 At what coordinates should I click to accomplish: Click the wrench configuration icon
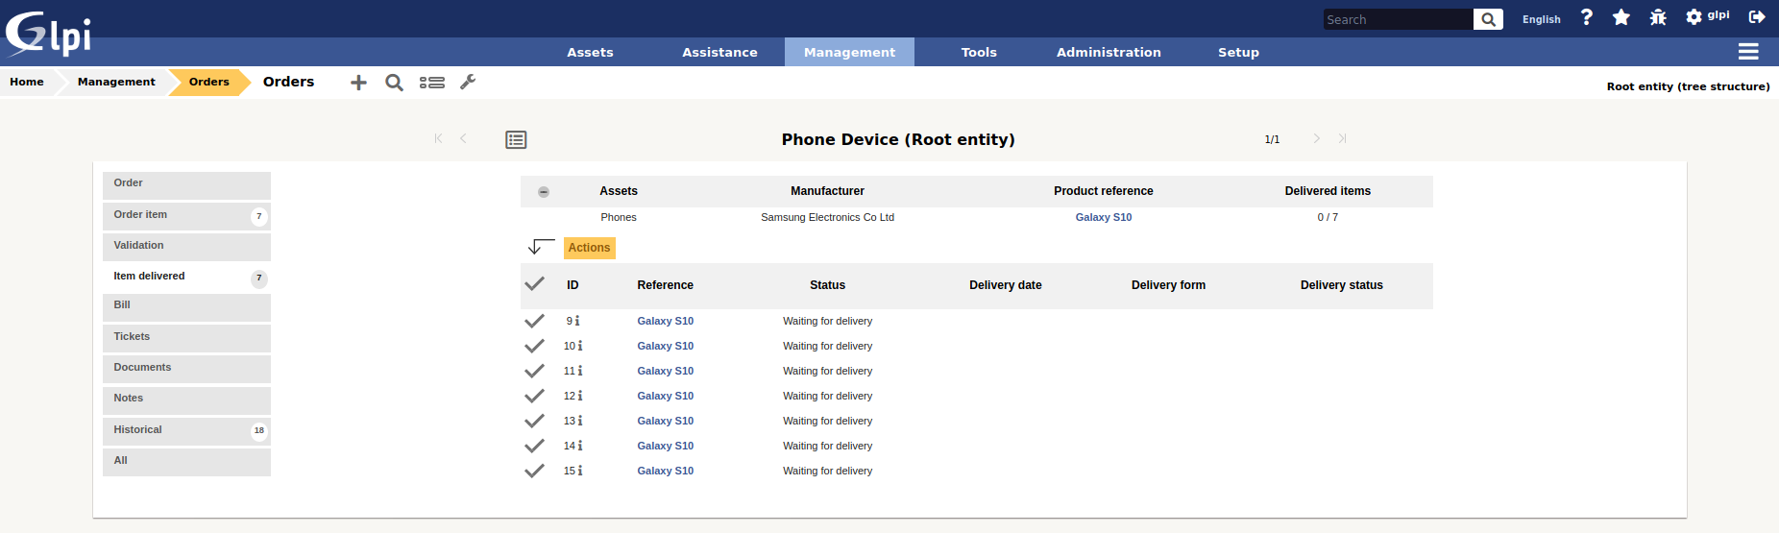pyautogui.click(x=468, y=83)
